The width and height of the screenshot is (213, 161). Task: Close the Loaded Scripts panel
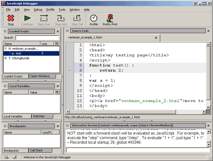(58, 31)
